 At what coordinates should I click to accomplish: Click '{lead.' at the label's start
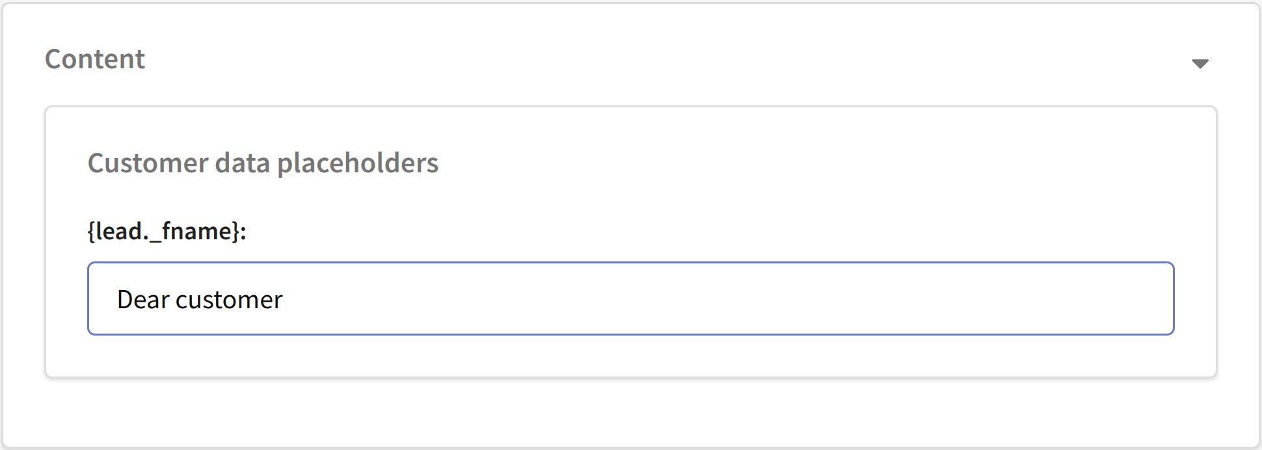click(x=119, y=231)
